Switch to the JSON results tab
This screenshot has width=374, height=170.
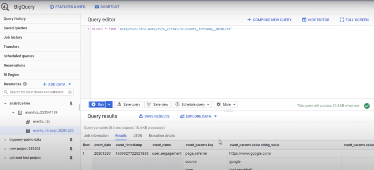tap(138, 136)
